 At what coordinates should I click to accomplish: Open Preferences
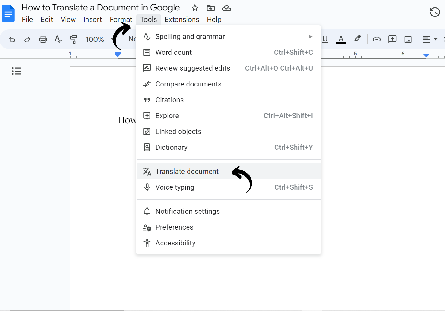(x=228, y=227)
